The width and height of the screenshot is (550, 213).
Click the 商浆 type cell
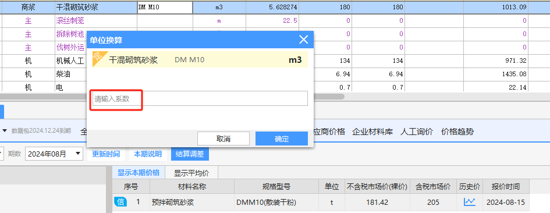click(28, 7)
